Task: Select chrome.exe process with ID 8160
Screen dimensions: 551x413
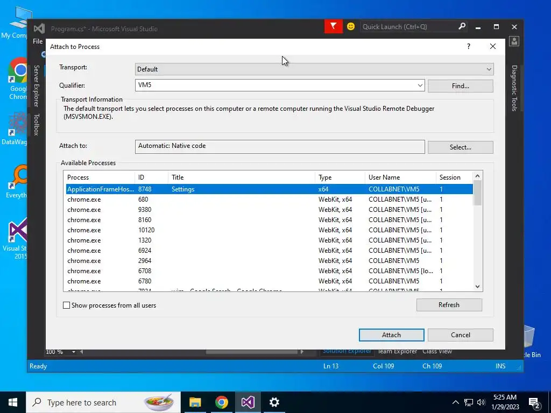Action: [269, 219]
